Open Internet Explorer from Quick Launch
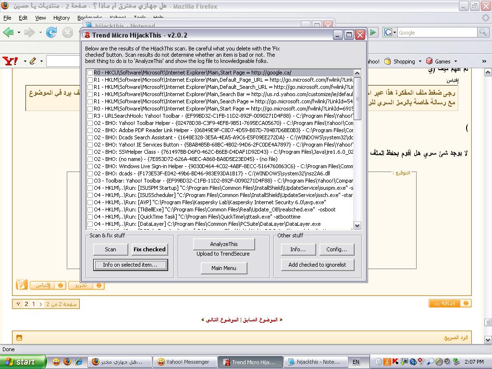492x369 pixels. click(79, 362)
